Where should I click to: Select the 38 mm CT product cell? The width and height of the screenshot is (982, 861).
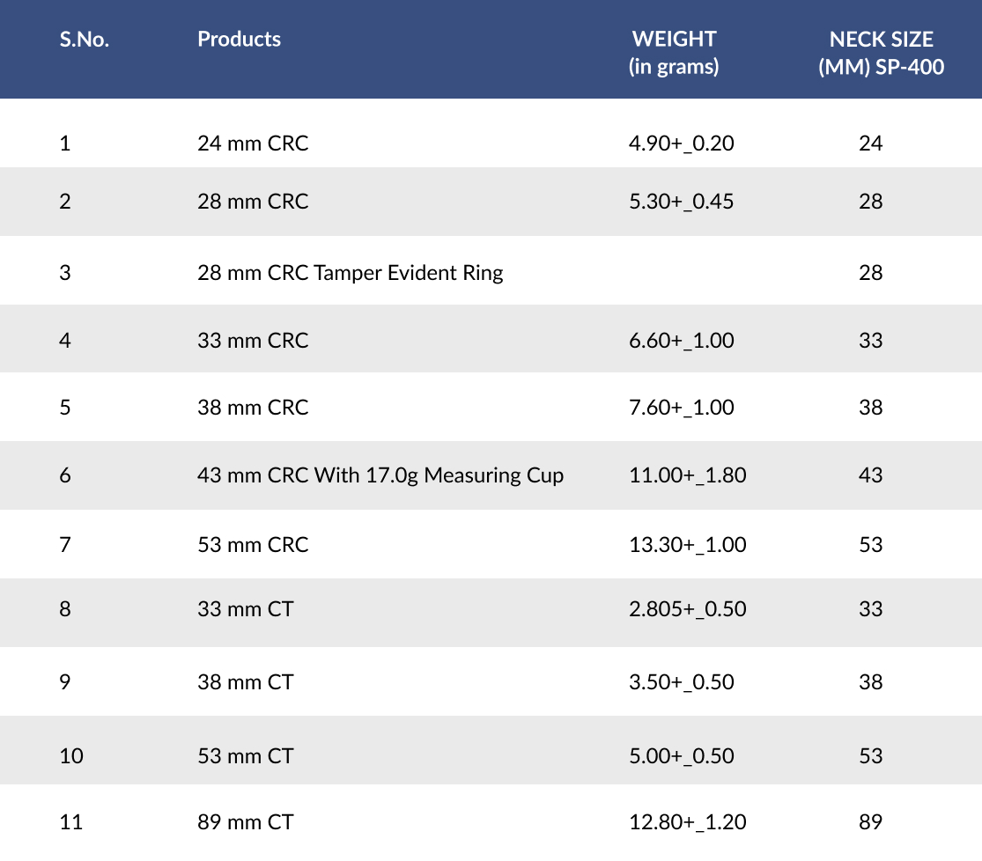pyautogui.click(x=246, y=682)
